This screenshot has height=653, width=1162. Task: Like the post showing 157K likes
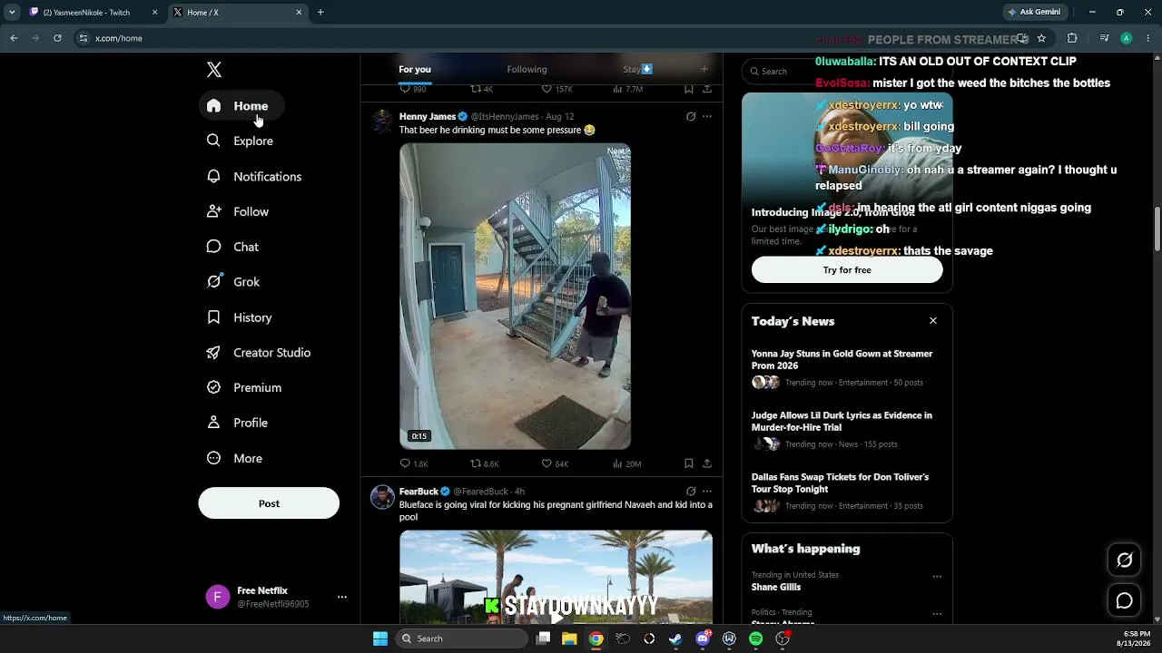[556, 89]
